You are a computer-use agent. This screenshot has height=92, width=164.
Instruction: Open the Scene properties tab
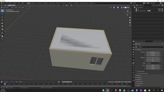click(133, 54)
